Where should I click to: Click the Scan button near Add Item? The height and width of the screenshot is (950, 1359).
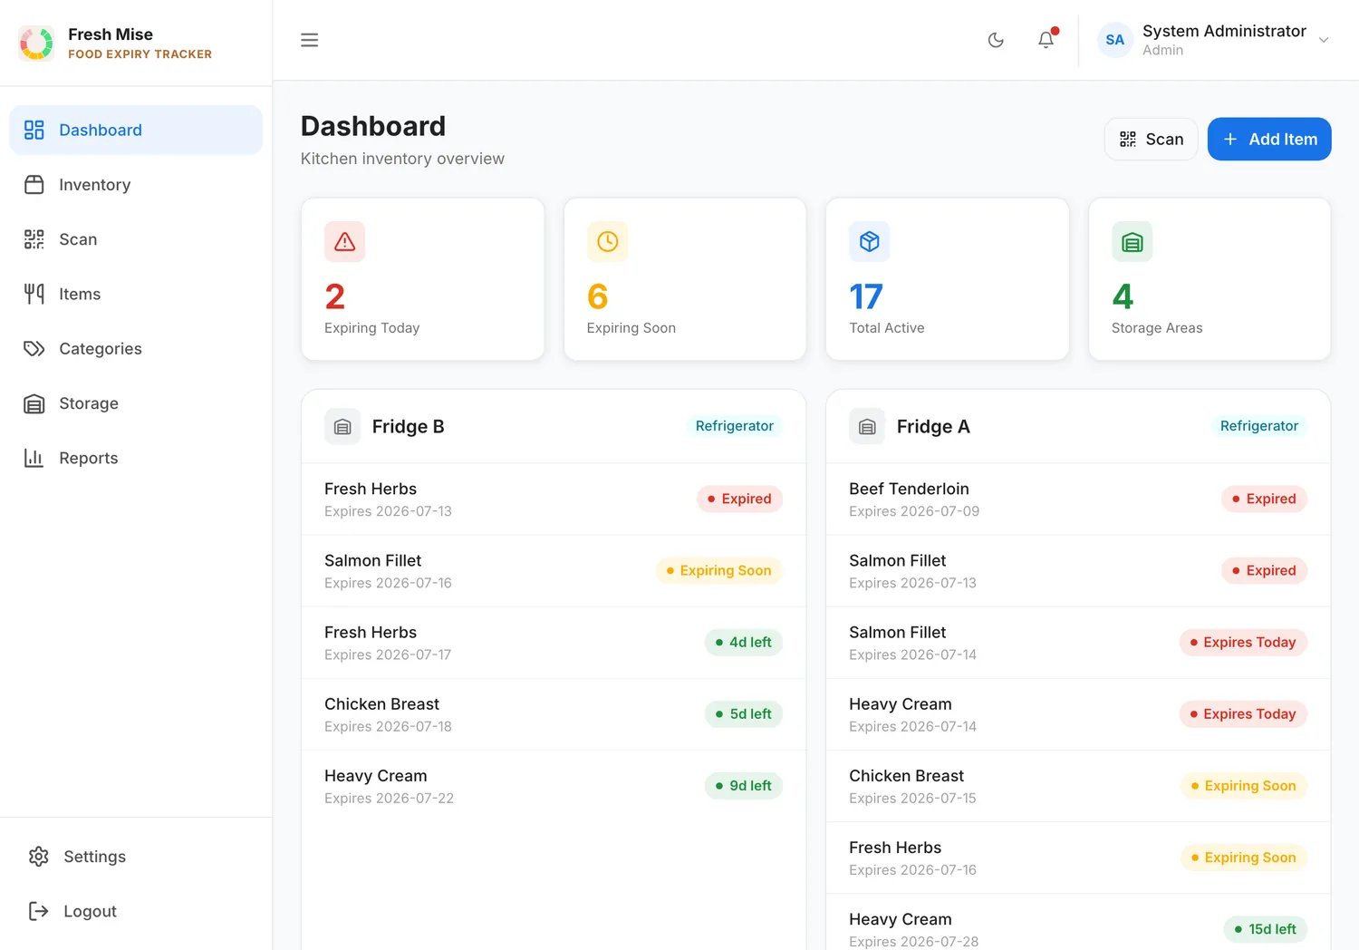(x=1151, y=139)
